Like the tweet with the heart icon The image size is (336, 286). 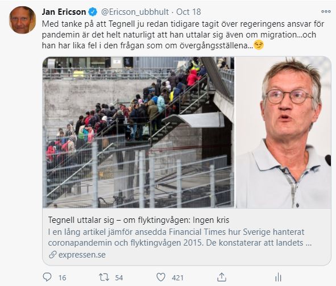[161, 277]
